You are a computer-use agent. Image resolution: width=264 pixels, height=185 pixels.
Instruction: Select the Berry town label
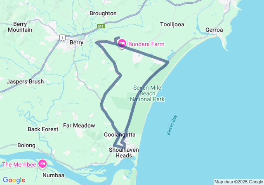(x=76, y=42)
